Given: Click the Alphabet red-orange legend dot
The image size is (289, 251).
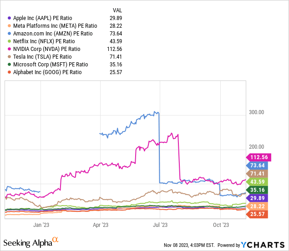Looking at the screenshot, I should click(10, 72).
